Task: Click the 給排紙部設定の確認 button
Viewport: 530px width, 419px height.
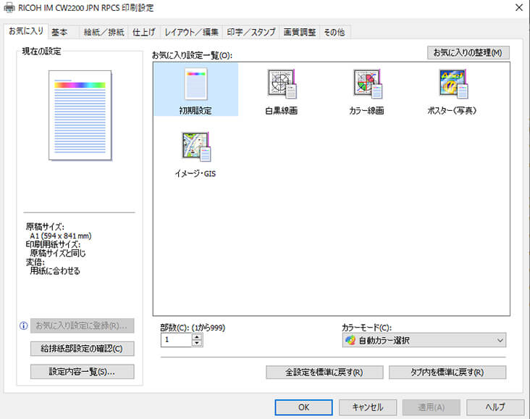Action: (82, 349)
